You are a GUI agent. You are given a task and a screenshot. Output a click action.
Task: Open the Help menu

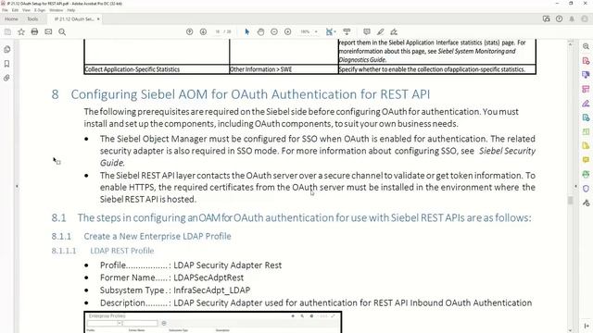click(70, 10)
